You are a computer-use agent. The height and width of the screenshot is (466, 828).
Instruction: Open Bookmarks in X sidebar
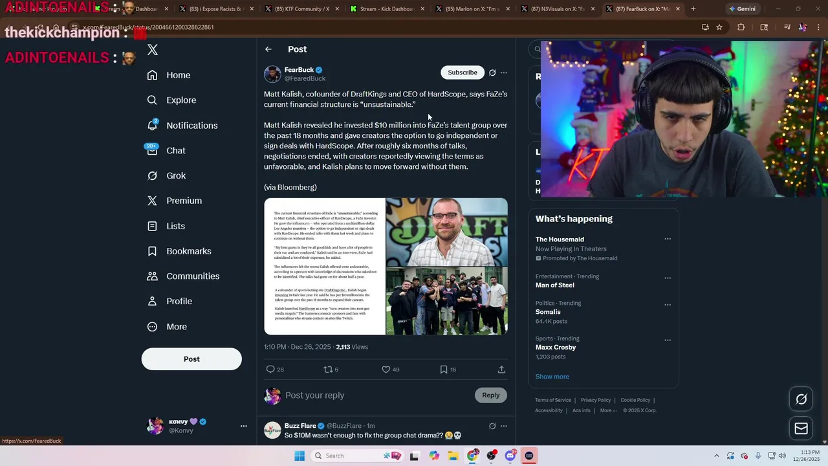point(179,251)
